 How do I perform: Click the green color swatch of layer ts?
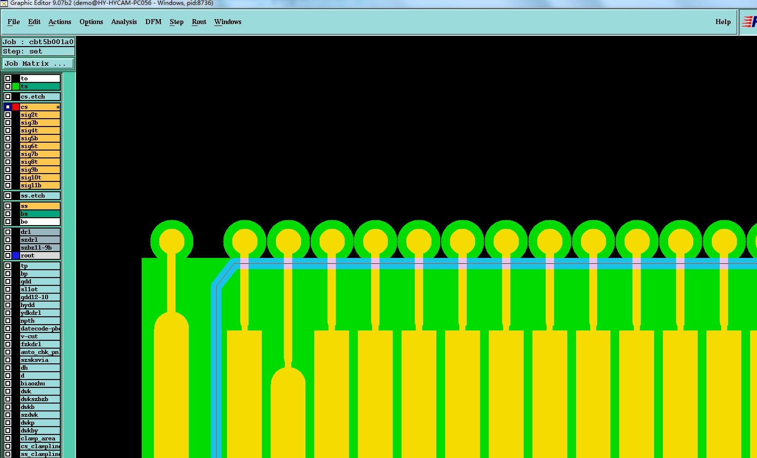[16, 86]
